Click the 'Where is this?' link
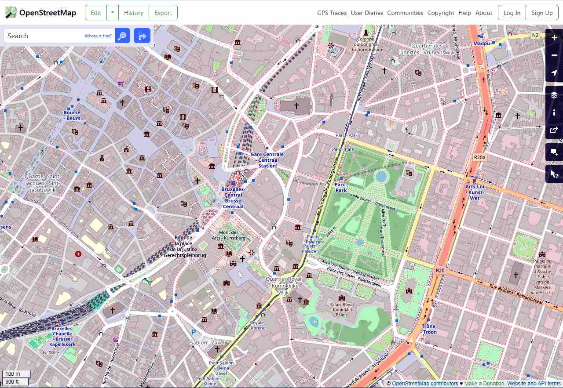This screenshot has height=388, width=563. point(98,36)
